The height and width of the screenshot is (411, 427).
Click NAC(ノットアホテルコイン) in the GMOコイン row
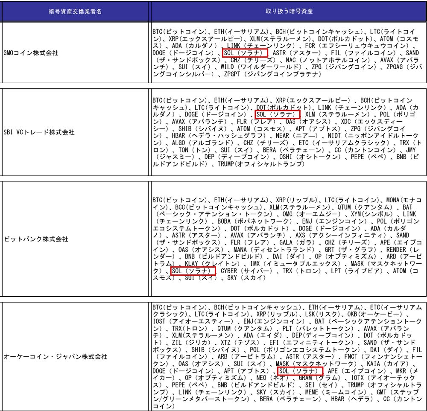tap(328, 60)
